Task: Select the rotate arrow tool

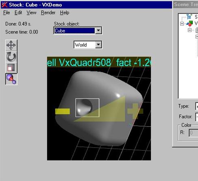Action: pyautogui.click(x=11, y=57)
